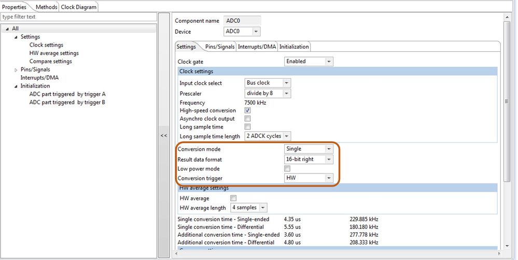Click the 5.55 us conversion time

[292, 227]
